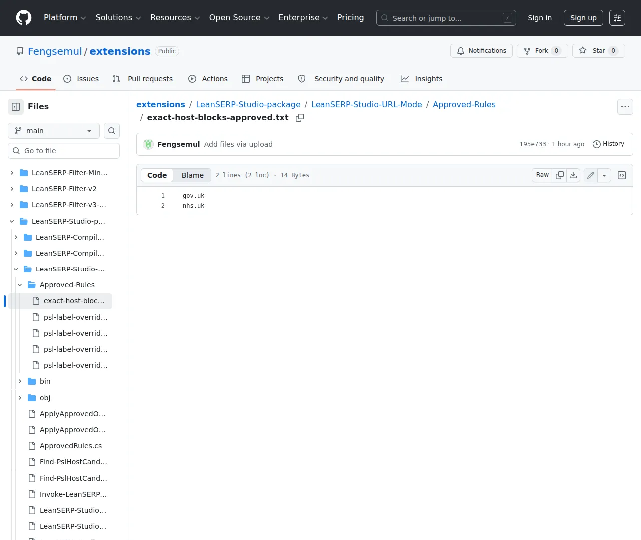Image resolution: width=641 pixels, height=540 pixels.
Task: Open commit 195e733 link
Action: pos(533,144)
